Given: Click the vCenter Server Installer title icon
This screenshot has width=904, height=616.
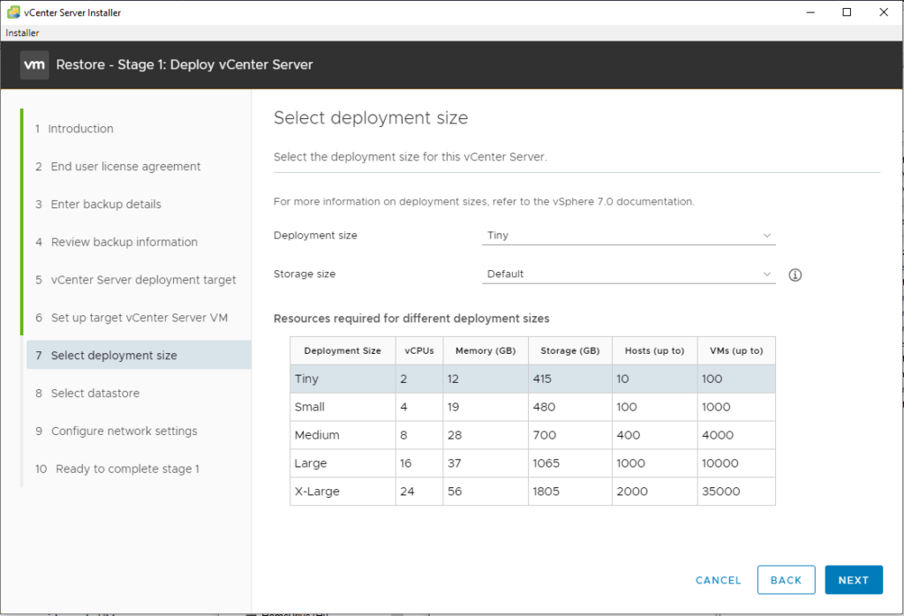Looking at the screenshot, I should click(13, 12).
